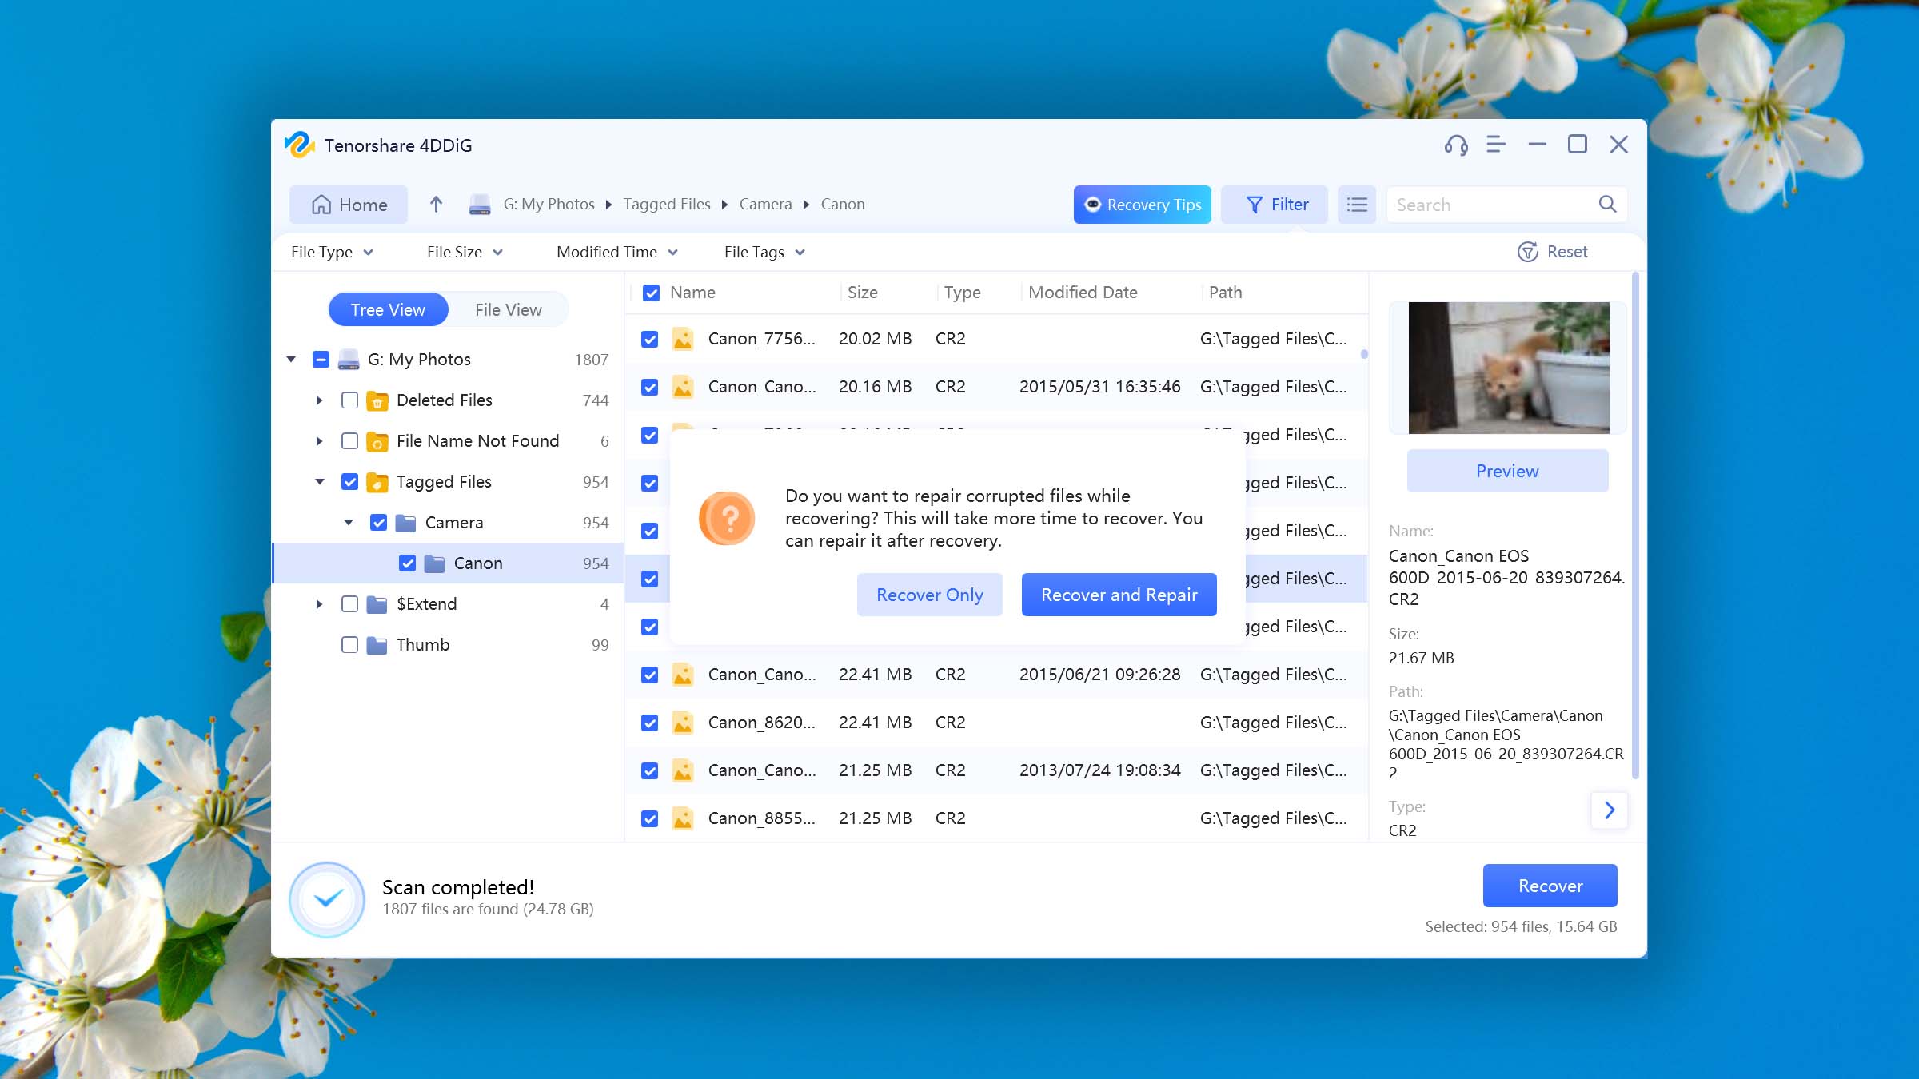Expand the $Extend tree node

pos(320,604)
